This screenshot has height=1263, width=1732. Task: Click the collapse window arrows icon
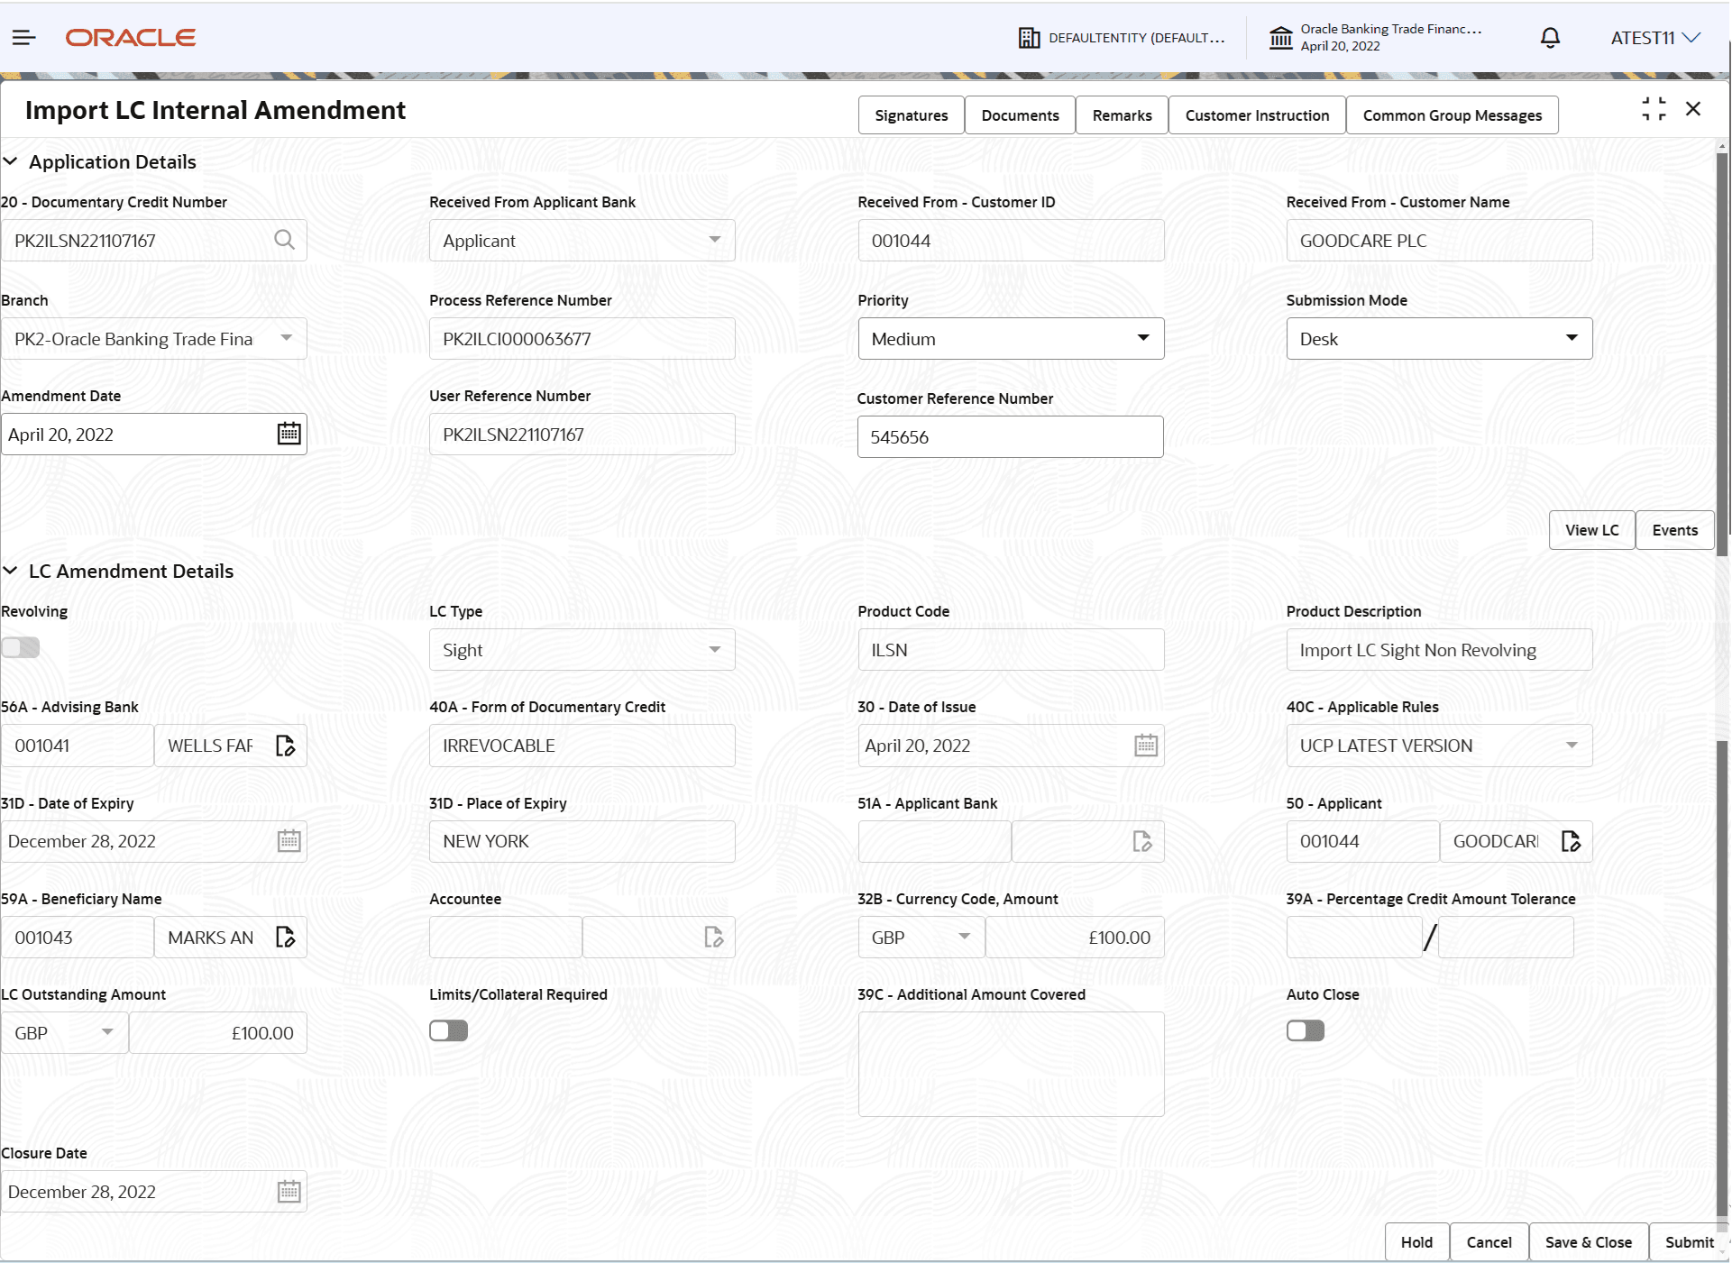pyautogui.click(x=1654, y=109)
